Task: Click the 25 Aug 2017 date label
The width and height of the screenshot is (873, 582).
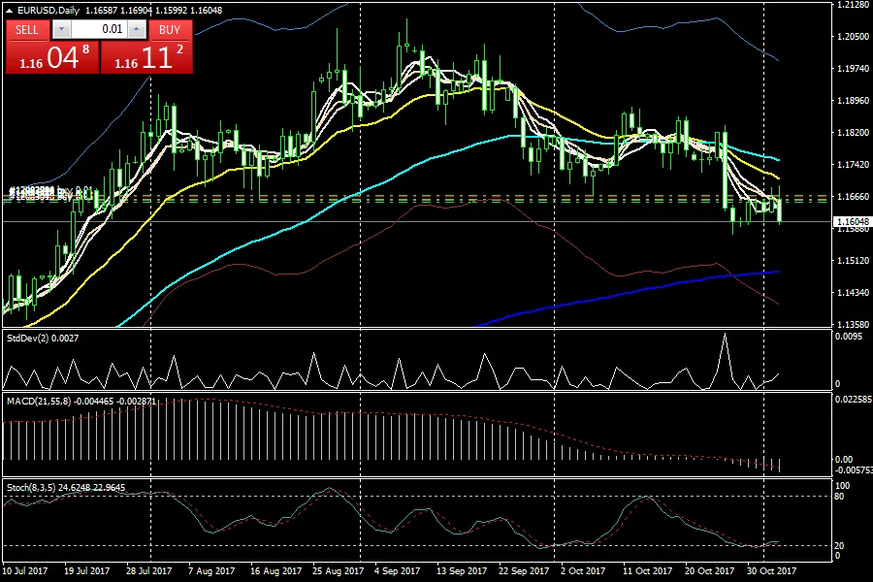Action: point(338,571)
